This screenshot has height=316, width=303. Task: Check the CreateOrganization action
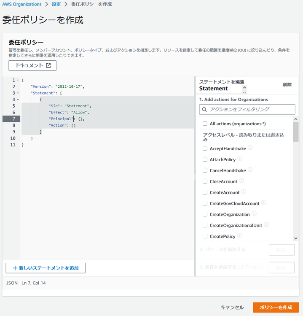(x=205, y=214)
